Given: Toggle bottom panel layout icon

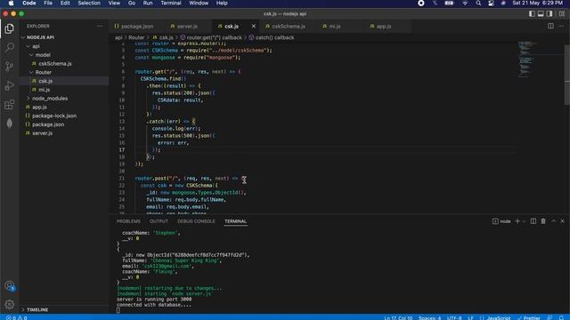Looking at the screenshot, I should [x=541, y=14].
